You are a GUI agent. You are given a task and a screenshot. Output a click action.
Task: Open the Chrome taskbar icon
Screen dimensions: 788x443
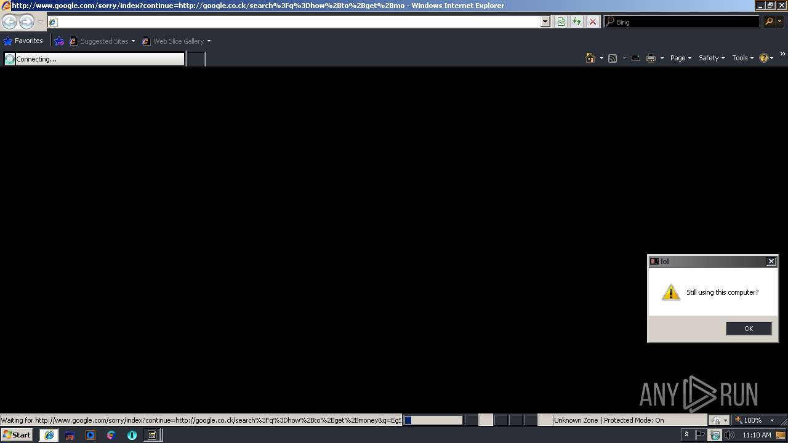click(x=111, y=435)
